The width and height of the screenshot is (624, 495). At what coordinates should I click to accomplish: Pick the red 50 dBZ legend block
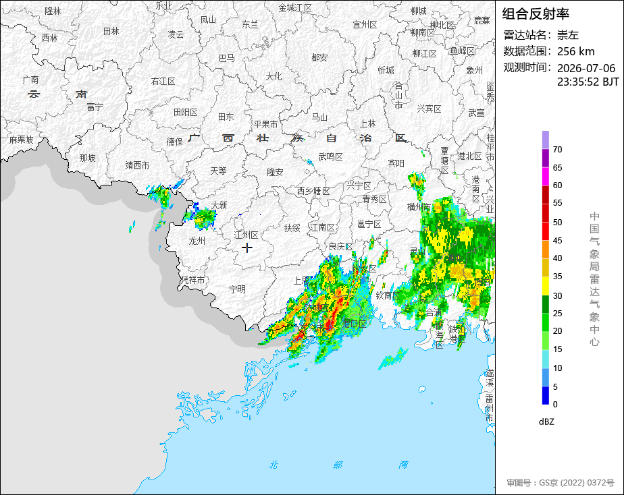point(546,213)
